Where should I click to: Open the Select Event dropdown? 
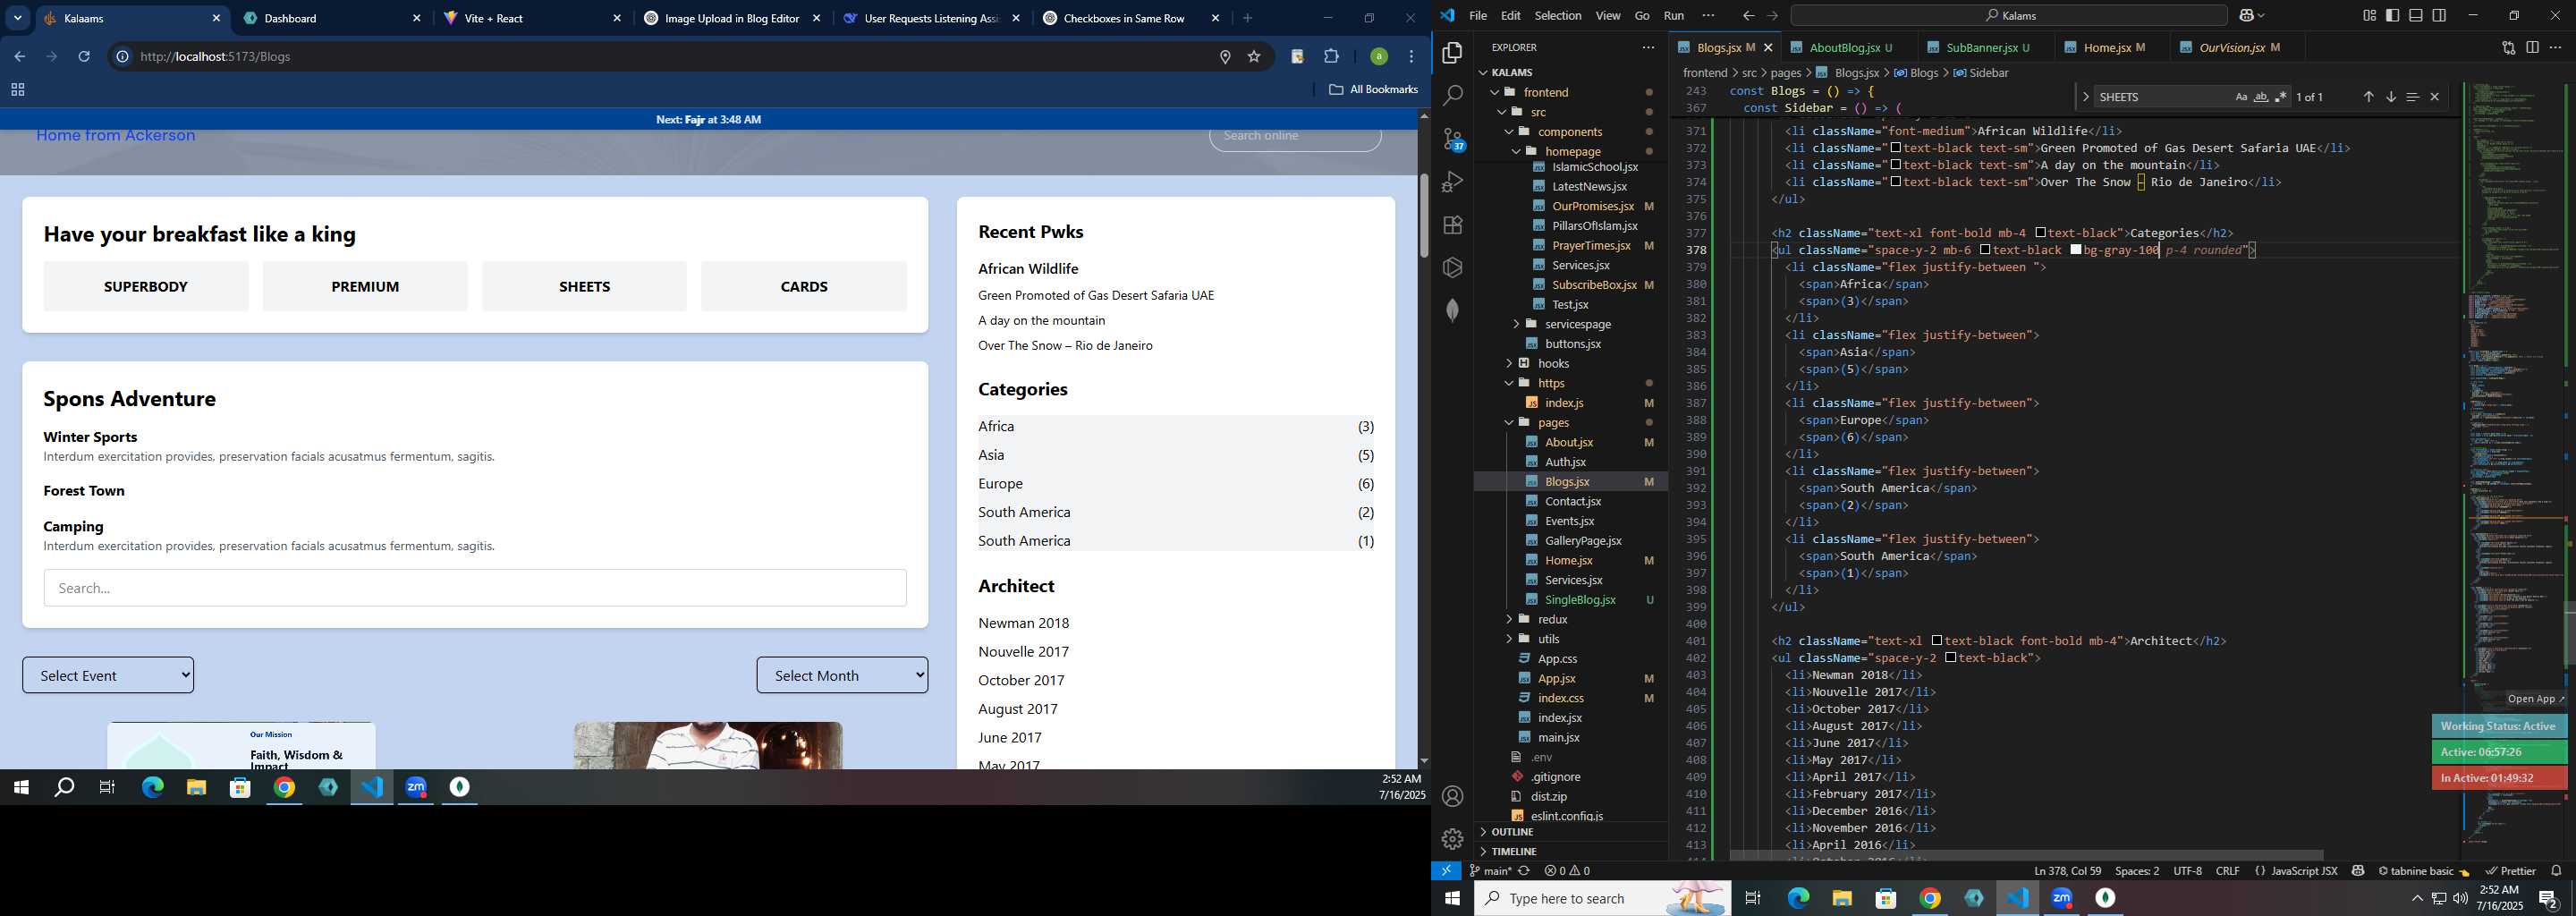coord(108,675)
